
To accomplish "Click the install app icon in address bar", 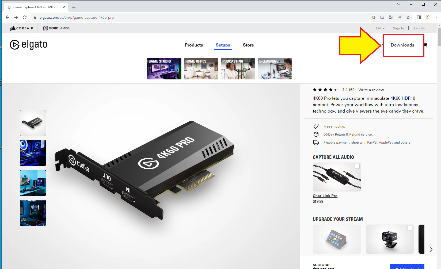I will (382, 17).
